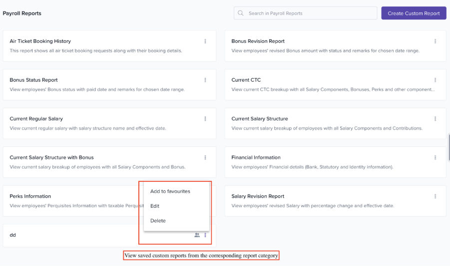Image resolution: width=450 pixels, height=266 pixels.
Task: Select Delete from the context menu
Action: point(158,221)
